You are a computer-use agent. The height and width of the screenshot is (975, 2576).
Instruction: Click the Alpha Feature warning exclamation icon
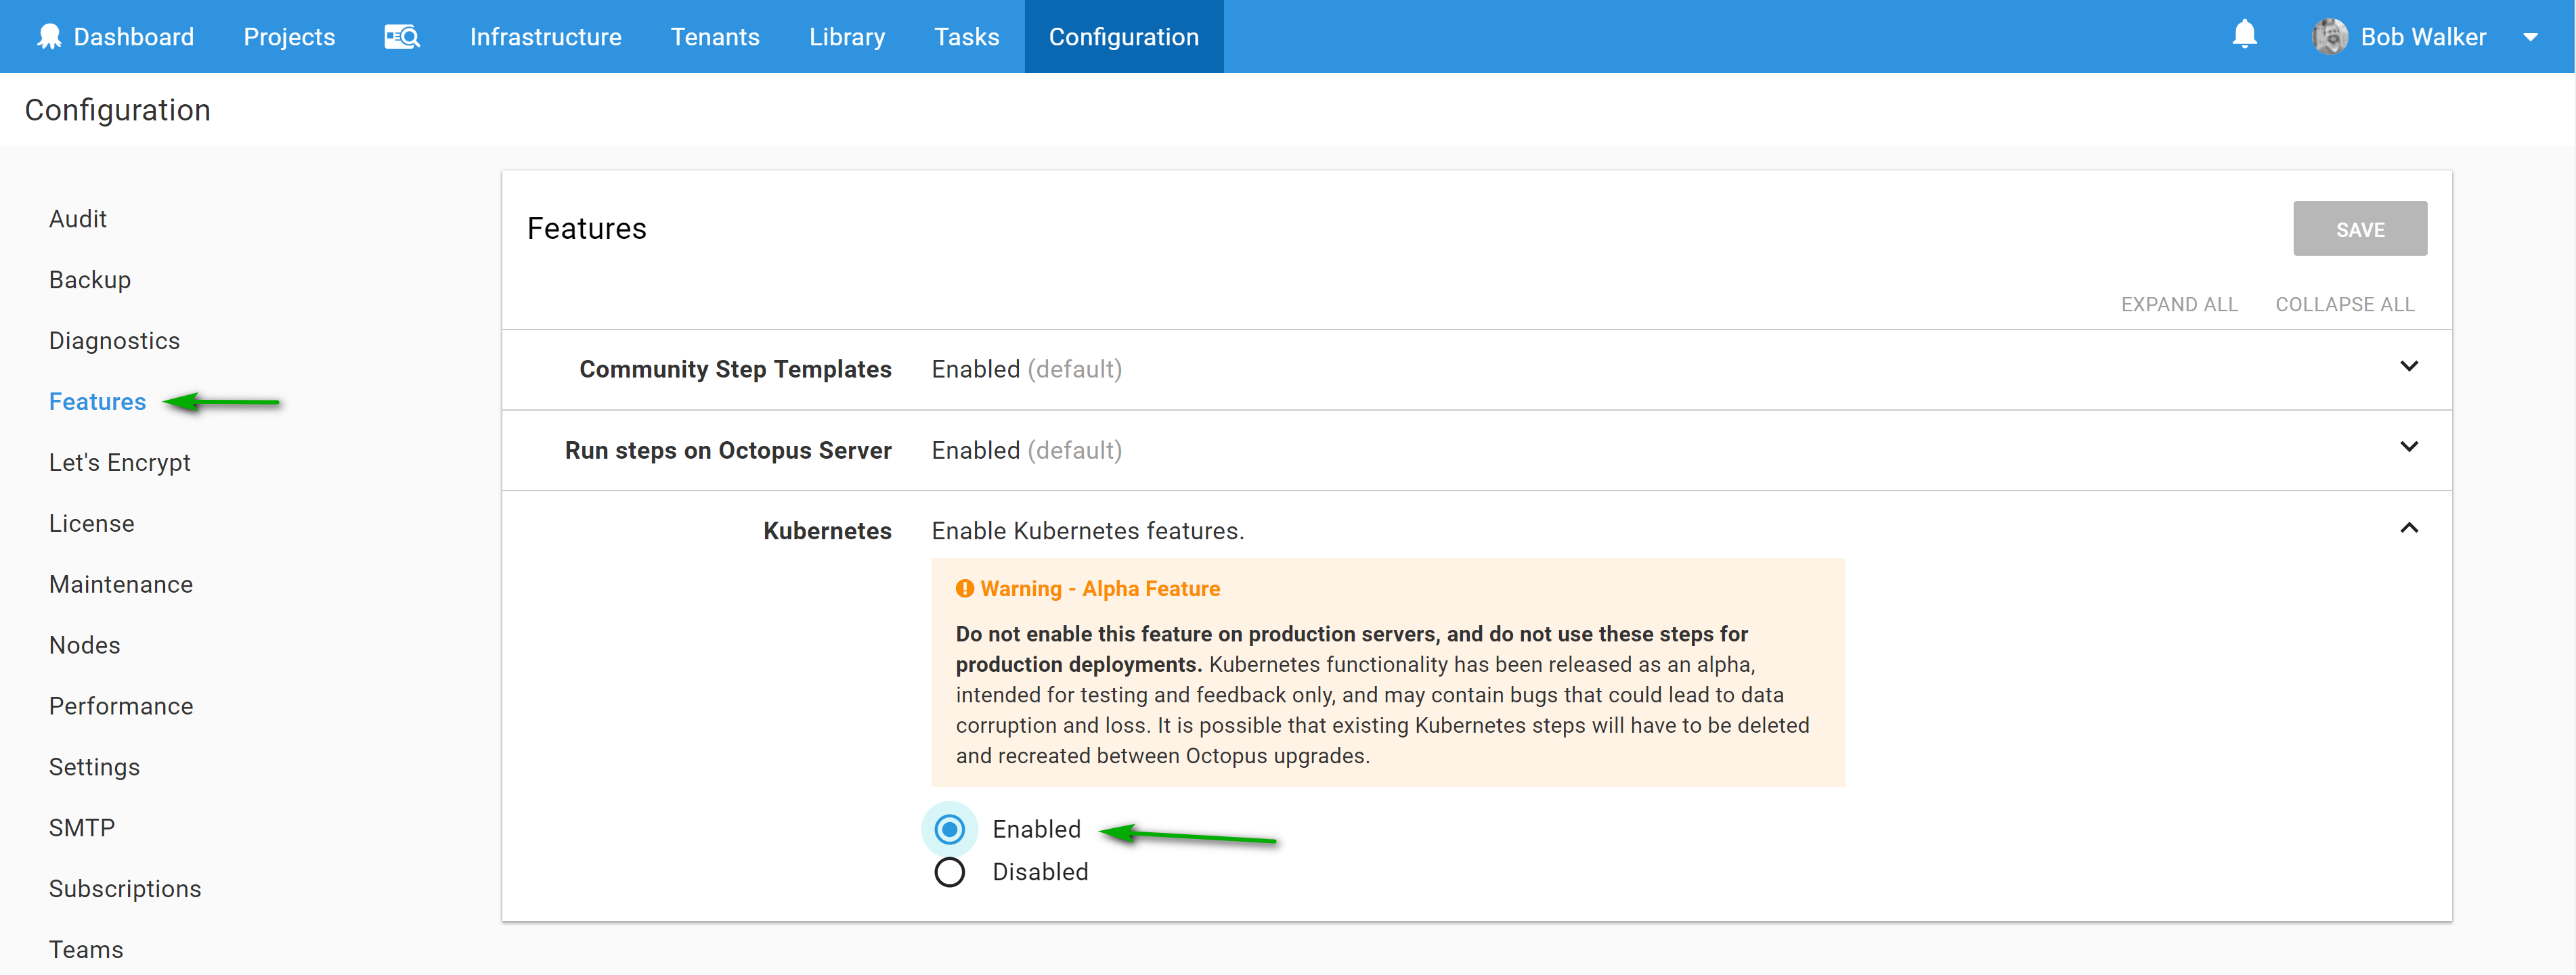[x=964, y=589]
